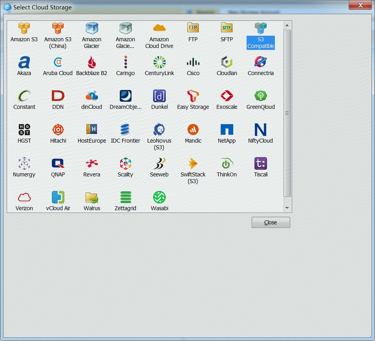Image resolution: width=375 pixels, height=341 pixels.
Task: Click the scrollbar up arrow
Action: coord(287,26)
